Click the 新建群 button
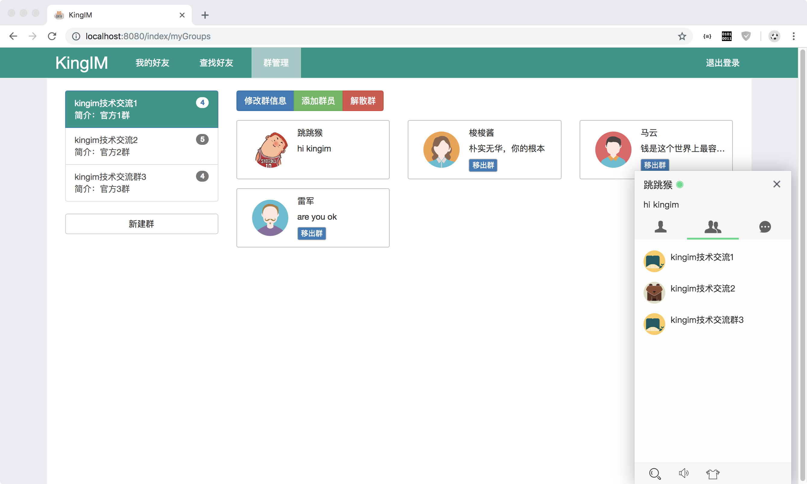Viewport: 807px width, 484px height. click(141, 224)
